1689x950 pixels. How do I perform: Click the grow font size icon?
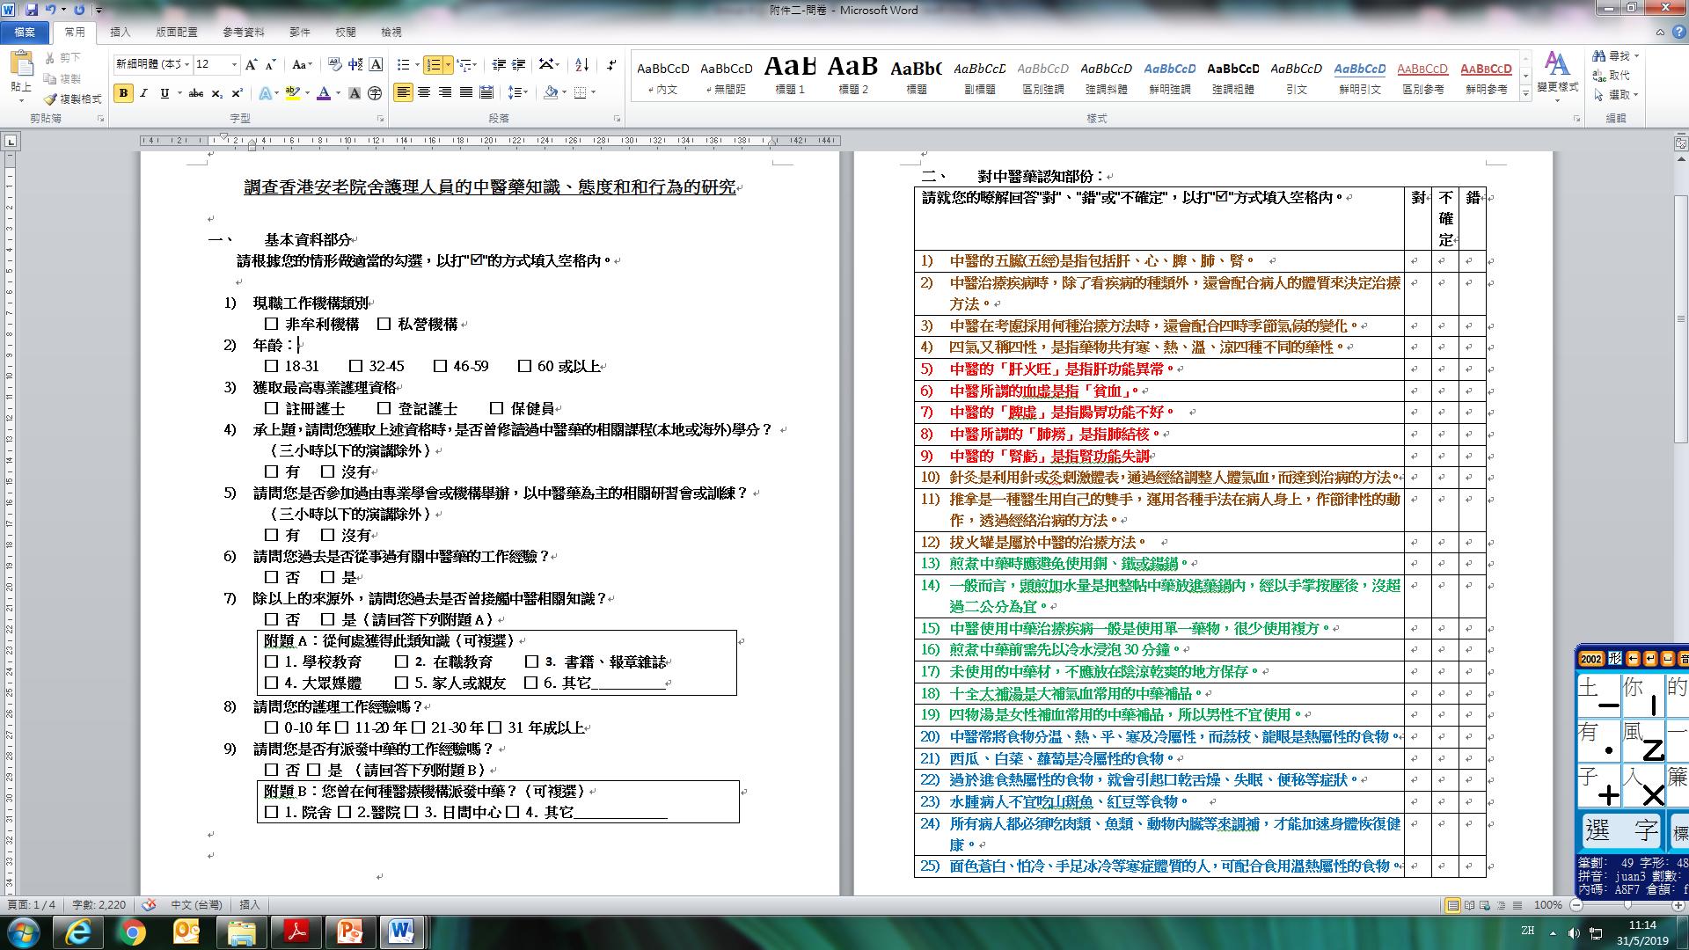(x=252, y=65)
